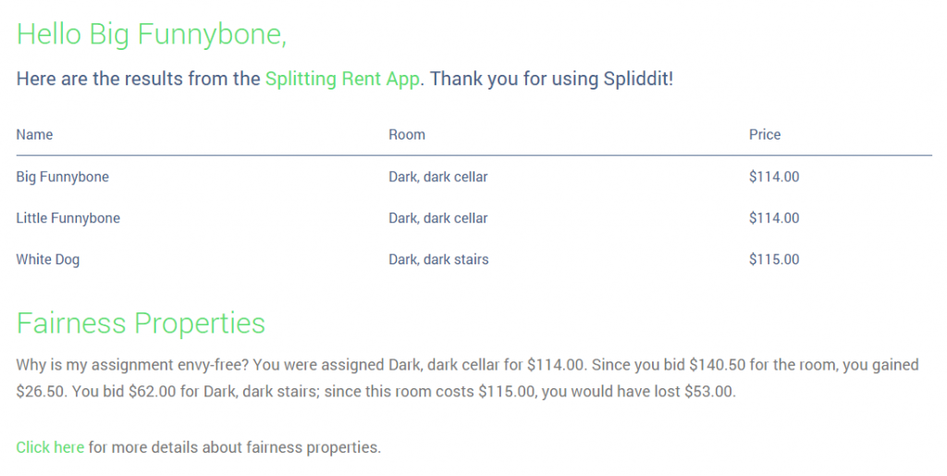Select the Big Funnybone name cell

pos(62,177)
